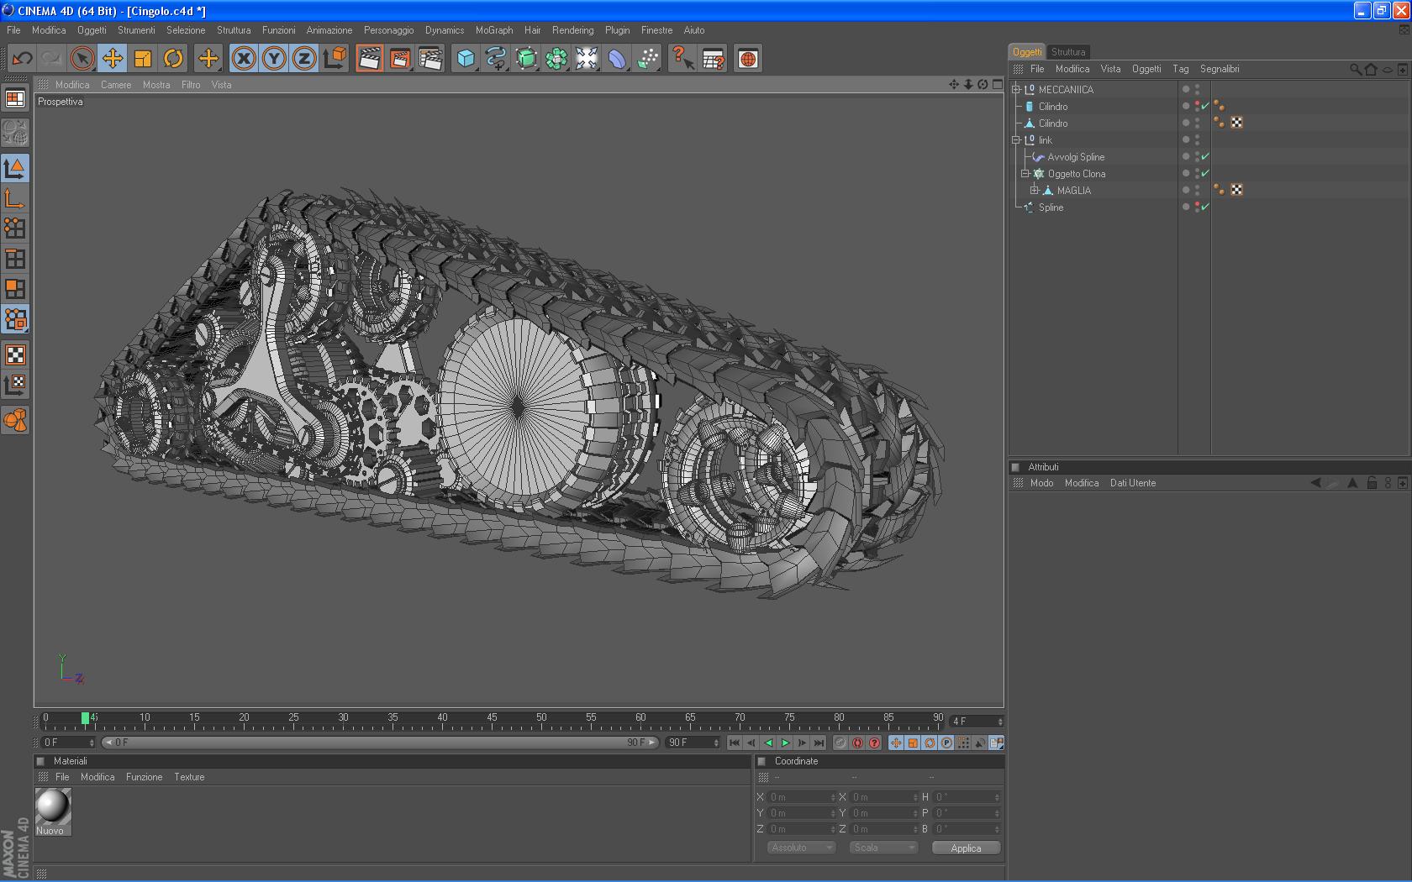The height and width of the screenshot is (882, 1412).
Task: Select the Move tool in top toolbar
Action: point(112,59)
